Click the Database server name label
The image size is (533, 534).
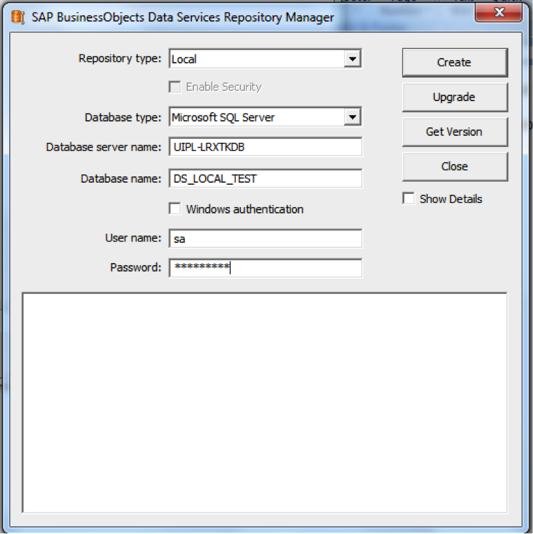104,147
